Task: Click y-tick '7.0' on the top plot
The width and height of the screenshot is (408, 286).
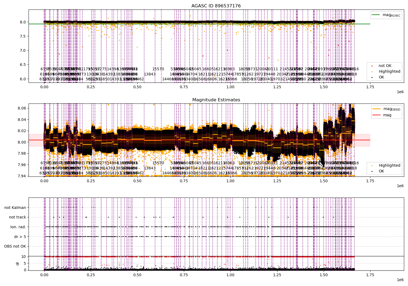Action: click(23, 50)
